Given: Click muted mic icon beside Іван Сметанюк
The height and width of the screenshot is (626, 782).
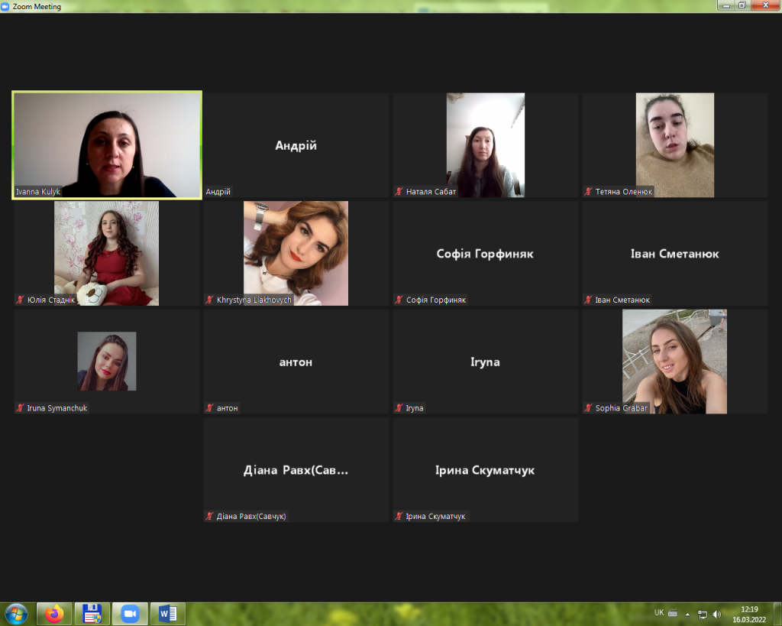Looking at the screenshot, I should 588,300.
